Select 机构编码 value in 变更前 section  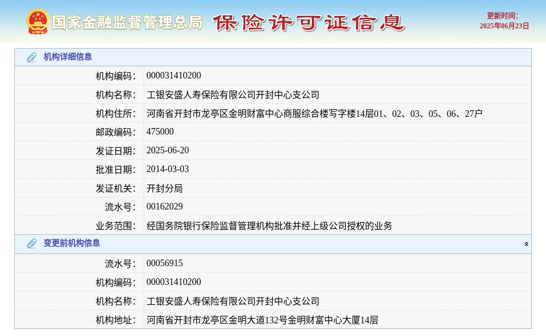pos(174,282)
